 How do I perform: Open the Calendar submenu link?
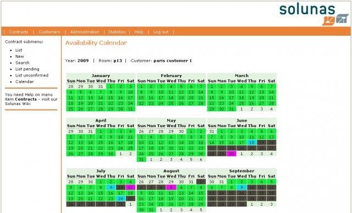(x=24, y=81)
